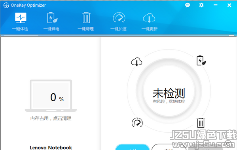Click the 有风险，尽快体检 warning text

click(x=169, y=102)
